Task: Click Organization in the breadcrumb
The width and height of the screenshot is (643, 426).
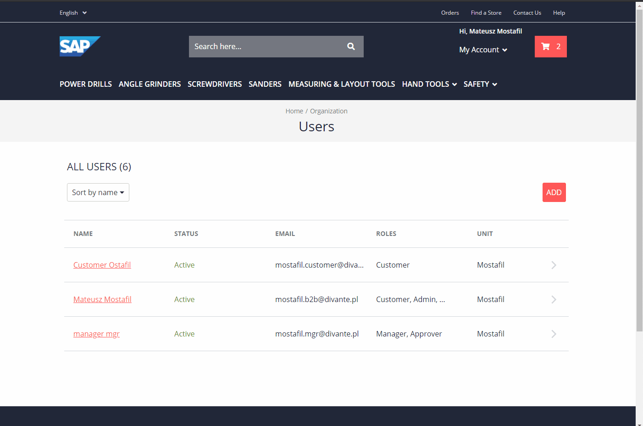Action: tap(329, 111)
